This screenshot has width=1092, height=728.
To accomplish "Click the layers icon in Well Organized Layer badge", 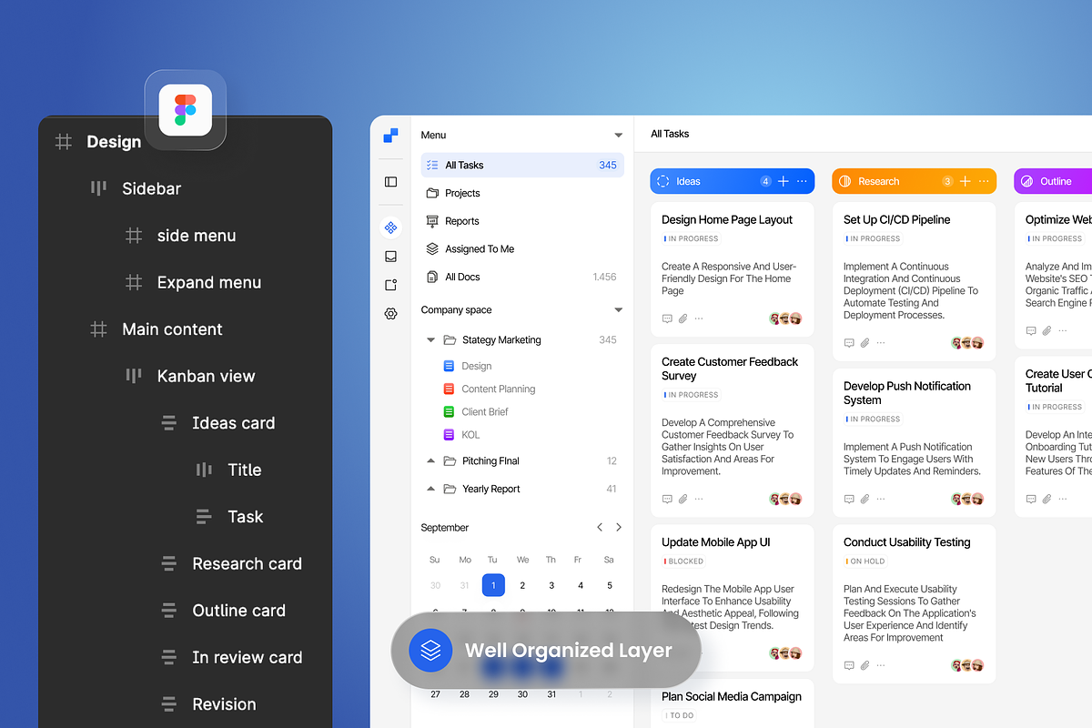I will (430, 650).
